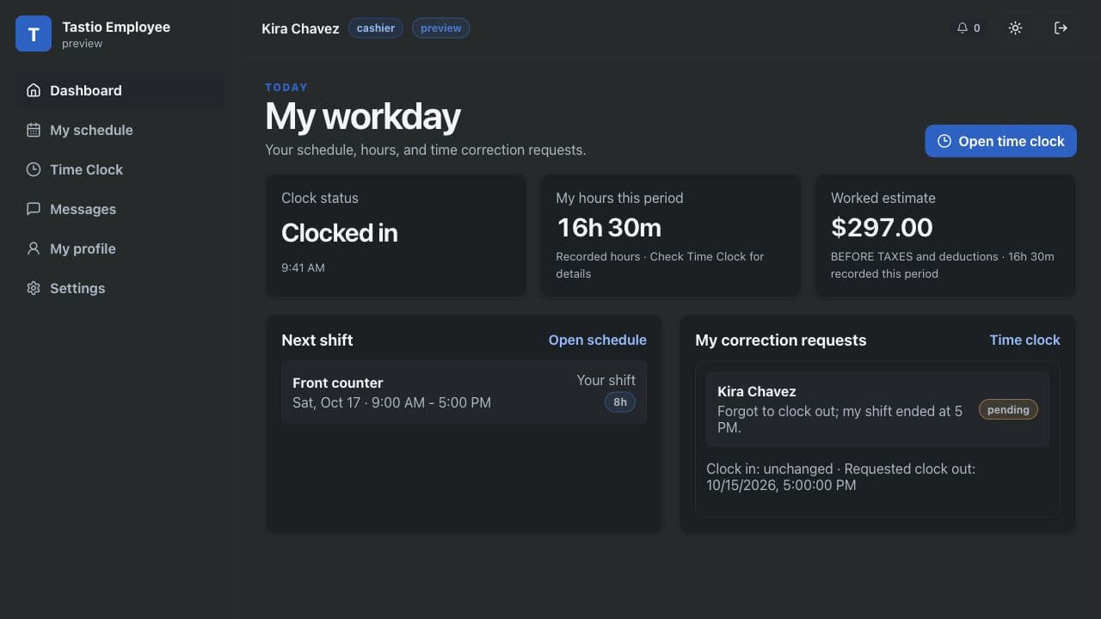This screenshot has height=619, width=1101.
Task: Click the My schedule calendar icon
Action: [34, 130]
